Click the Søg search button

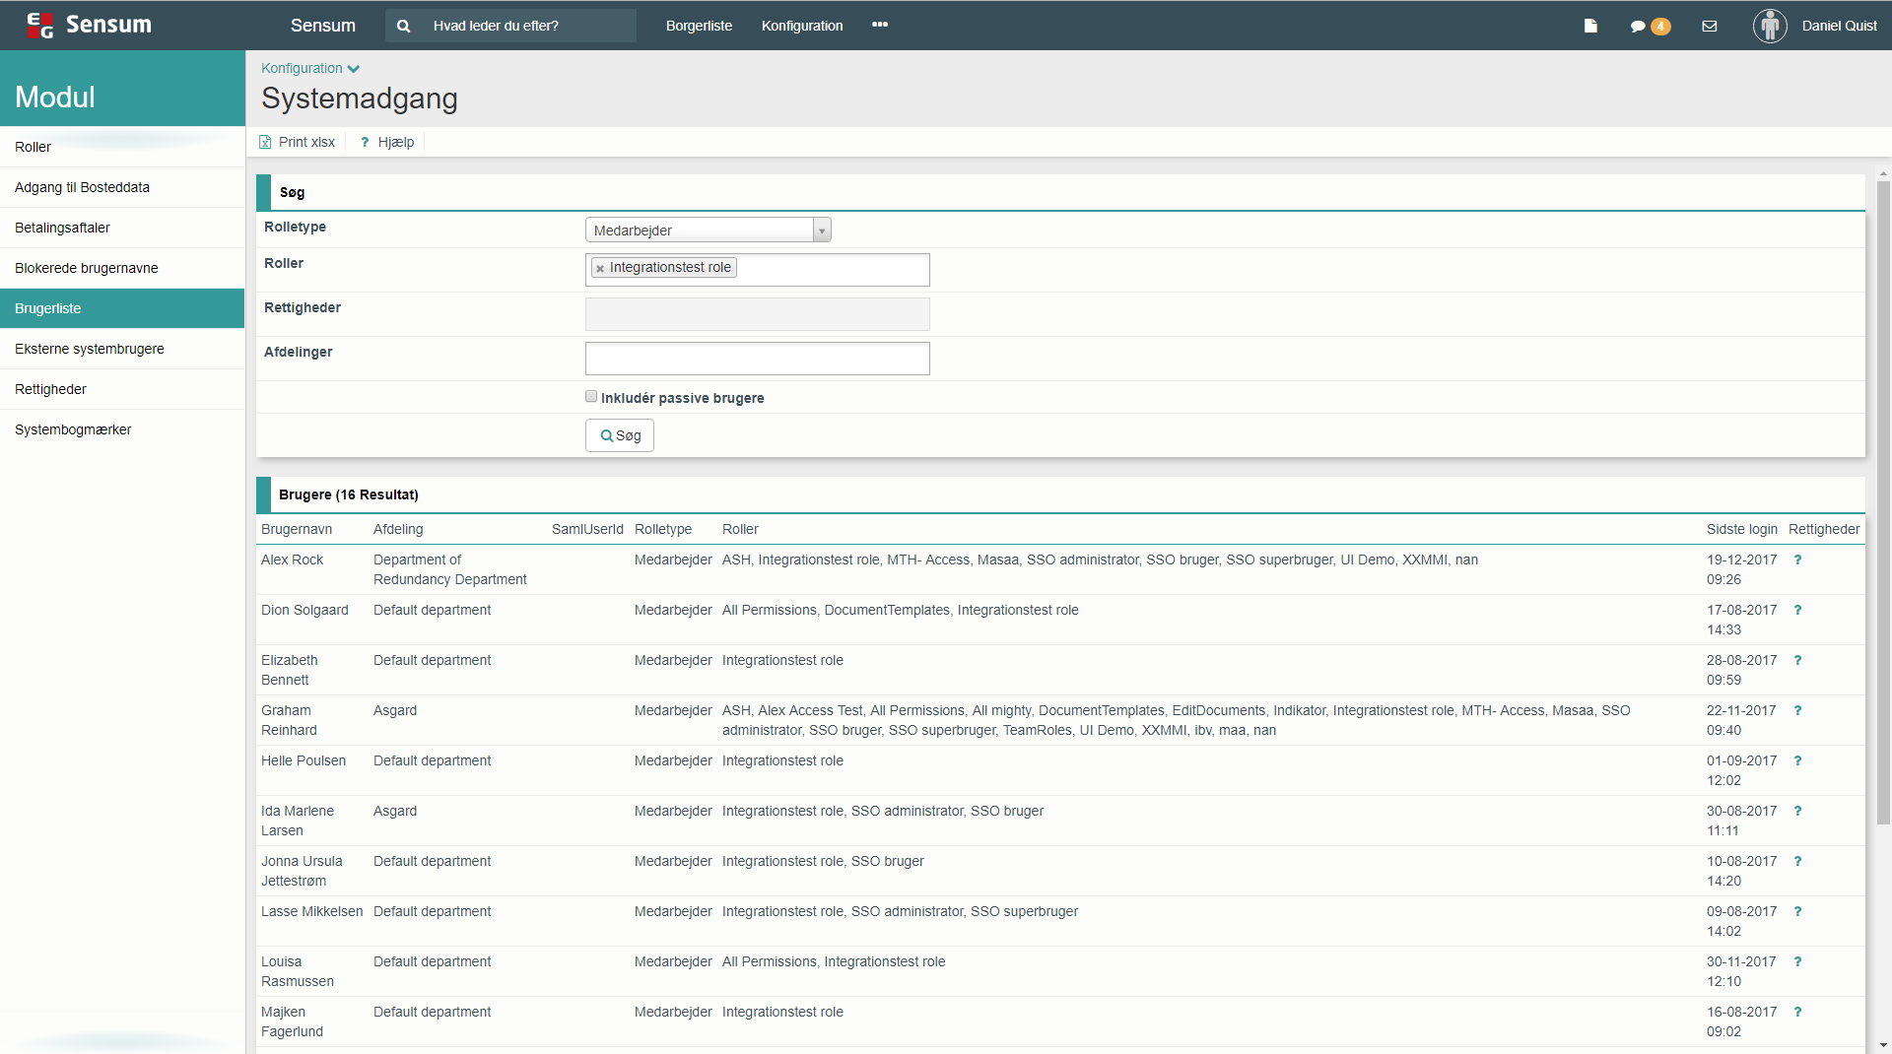(620, 435)
